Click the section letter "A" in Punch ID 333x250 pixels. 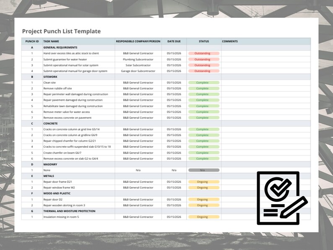pos(32,47)
